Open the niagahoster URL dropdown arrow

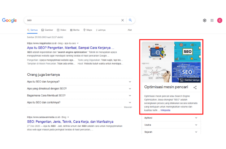click(78, 43)
